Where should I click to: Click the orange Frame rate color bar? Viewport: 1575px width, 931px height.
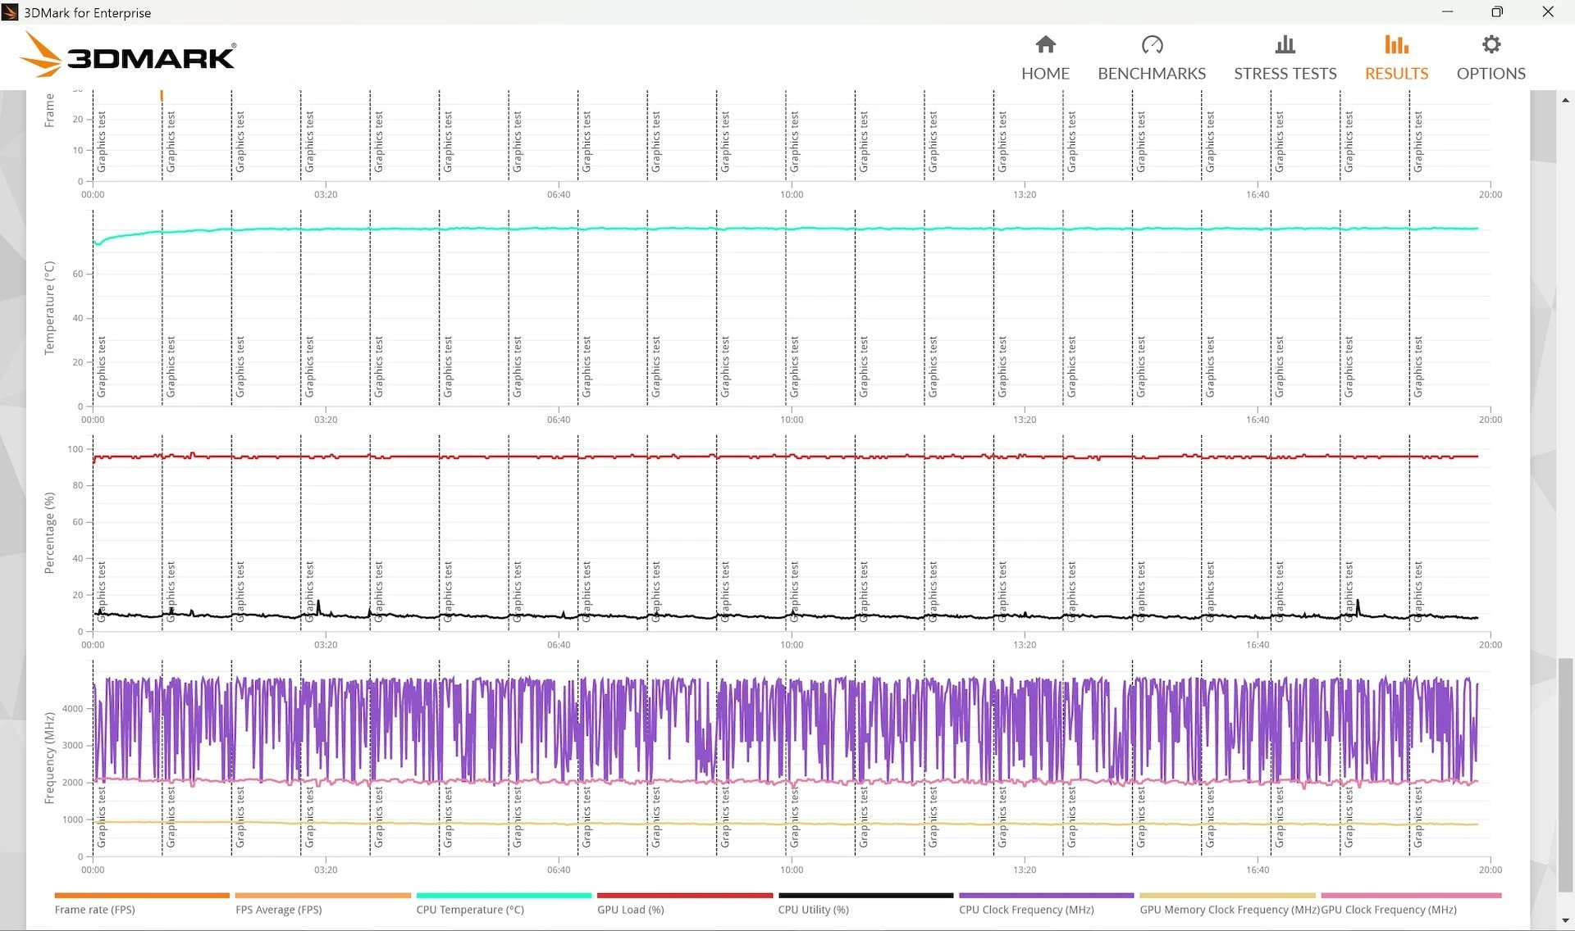tap(142, 895)
